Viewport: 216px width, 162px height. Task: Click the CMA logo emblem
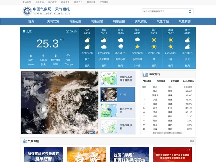point(27,11)
